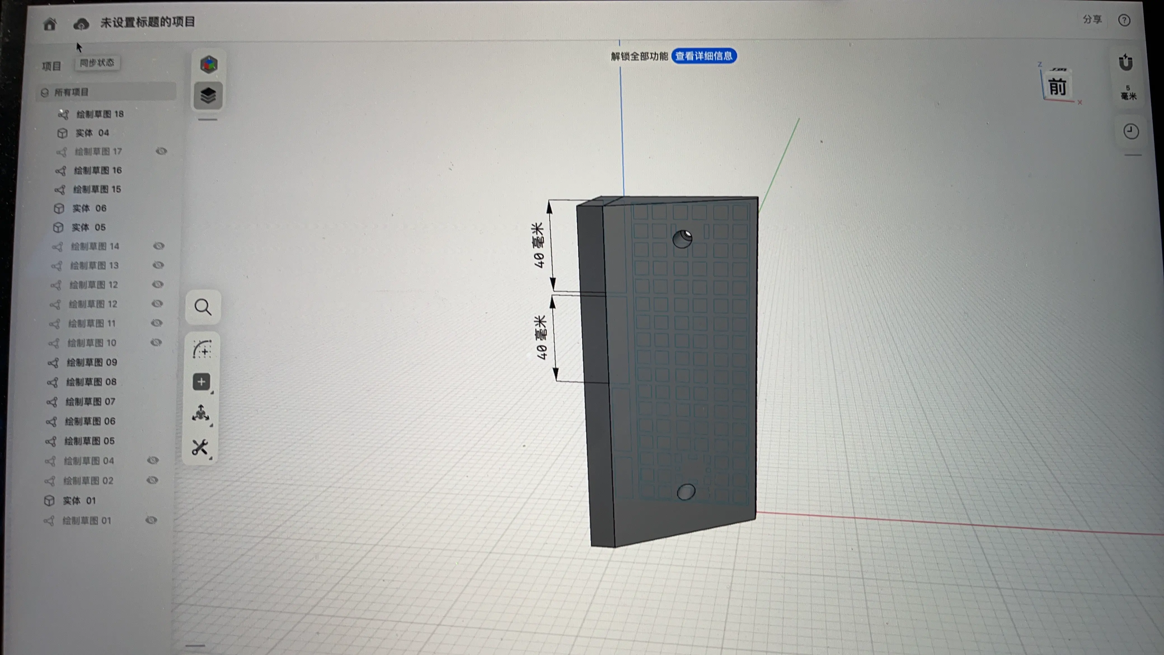Open the visualization colored cube icon

click(x=208, y=65)
